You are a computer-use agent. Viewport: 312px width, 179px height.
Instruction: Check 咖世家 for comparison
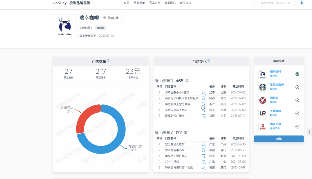pos(297,100)
